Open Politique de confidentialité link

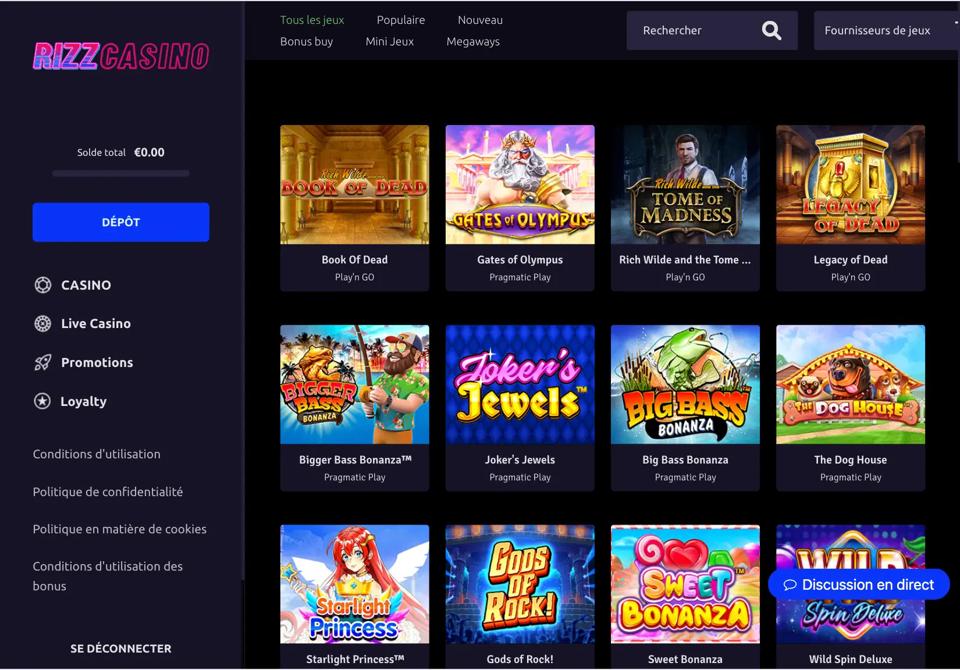108,492
